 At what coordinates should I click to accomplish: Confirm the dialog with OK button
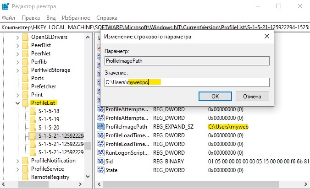coord(215,96)
